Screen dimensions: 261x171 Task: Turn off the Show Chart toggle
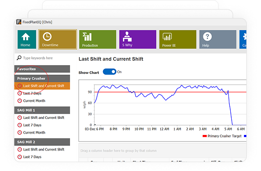coord(110,72)
